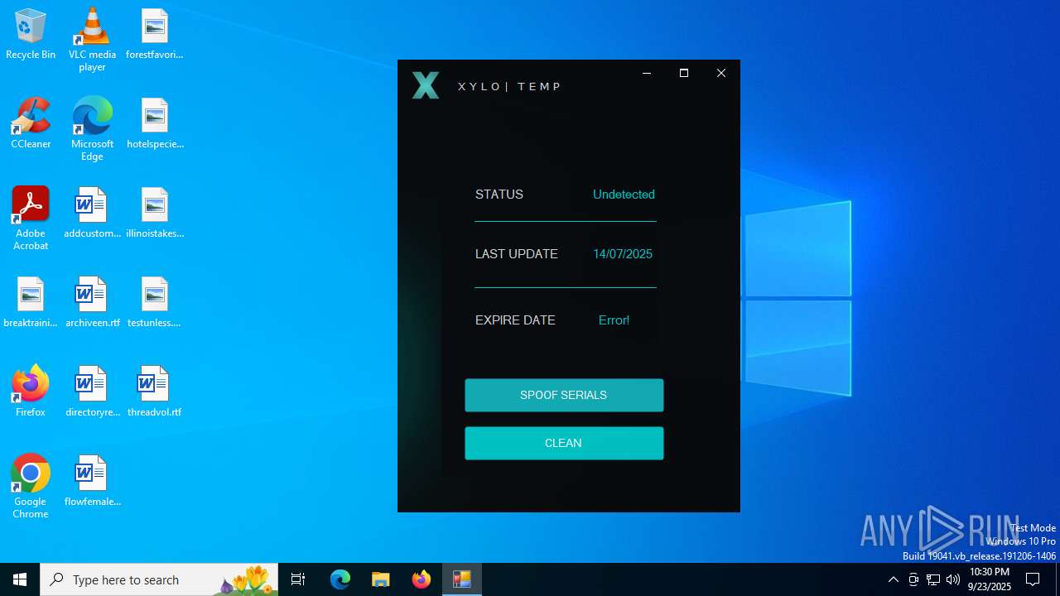Select the addcustom... Word document
The image size is (1060, 596).
pyautogui.click(x=92, y=213)
